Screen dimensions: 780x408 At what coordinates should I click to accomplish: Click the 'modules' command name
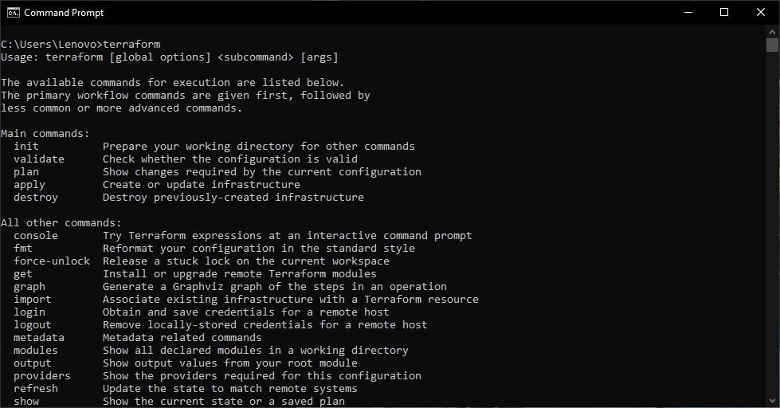pyautogui.click(x=36, y=351)
